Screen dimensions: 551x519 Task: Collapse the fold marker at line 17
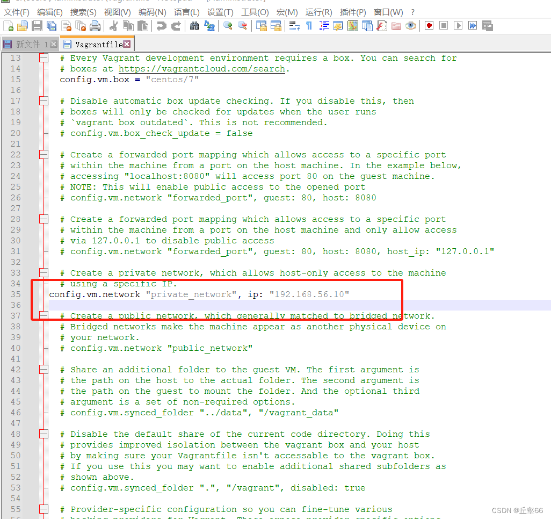(x=44, y=101)
